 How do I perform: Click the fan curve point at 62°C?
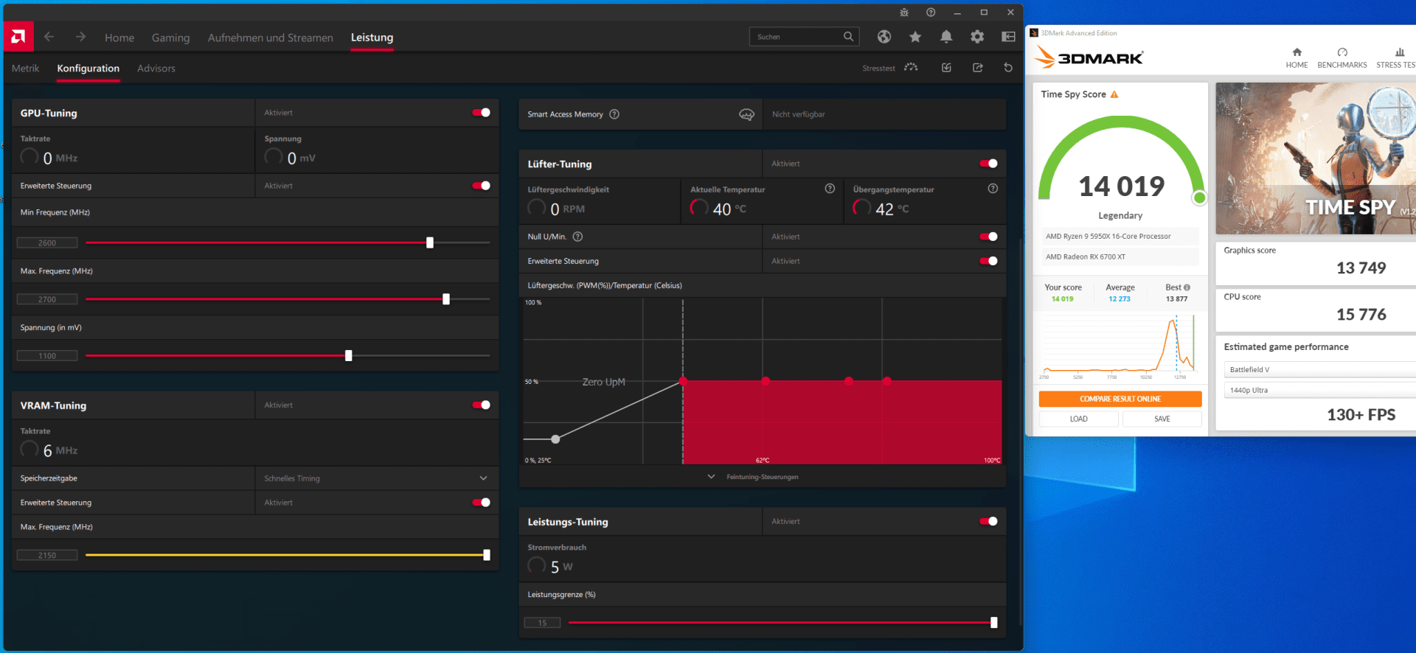766,381
